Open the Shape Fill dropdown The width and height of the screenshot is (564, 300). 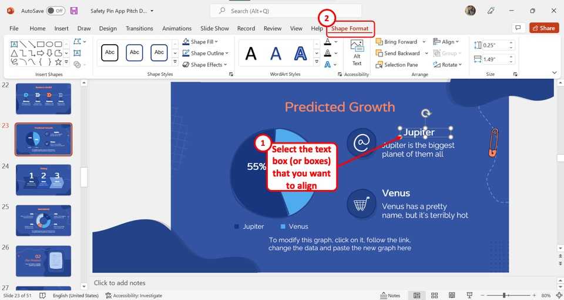tap(200, 42)
